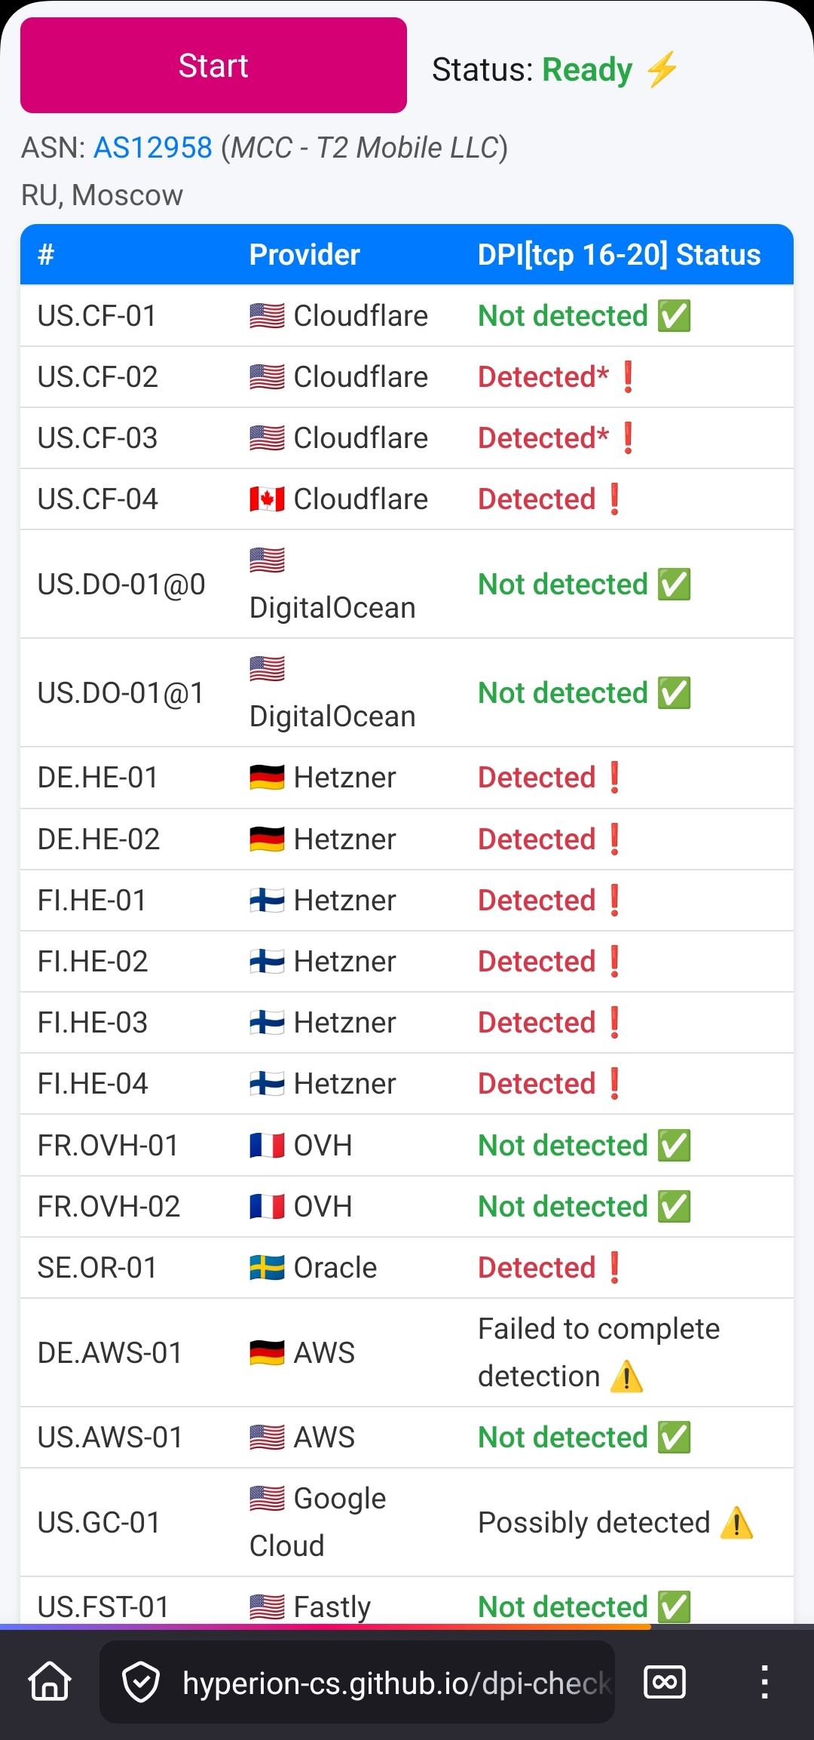This screenshot has height=1740, width=814.
Task: Click the warning triangle in the DE.AWS-01 row
Action: pyautogui.click(x=626, y=1377)
